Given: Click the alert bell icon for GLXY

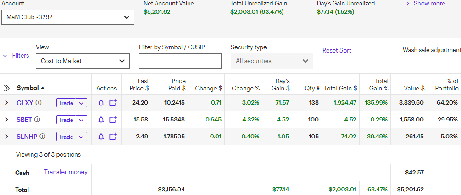Looking at the screenshot, I should tap(101, 103).
